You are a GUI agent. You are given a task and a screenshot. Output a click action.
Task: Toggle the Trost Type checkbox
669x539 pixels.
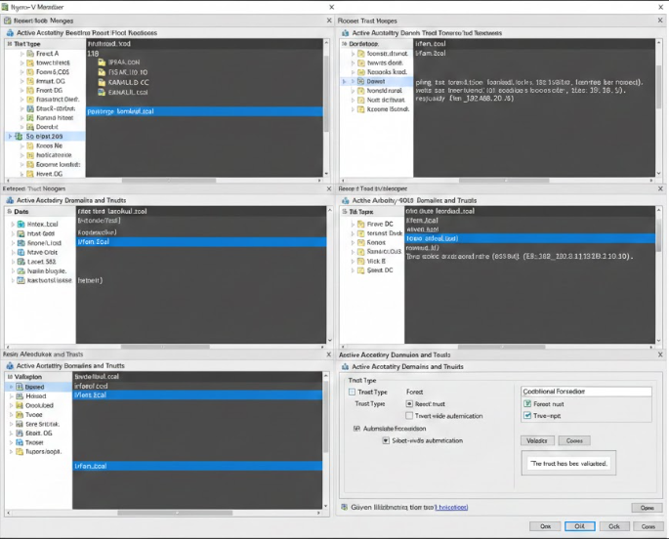(352, 392)
